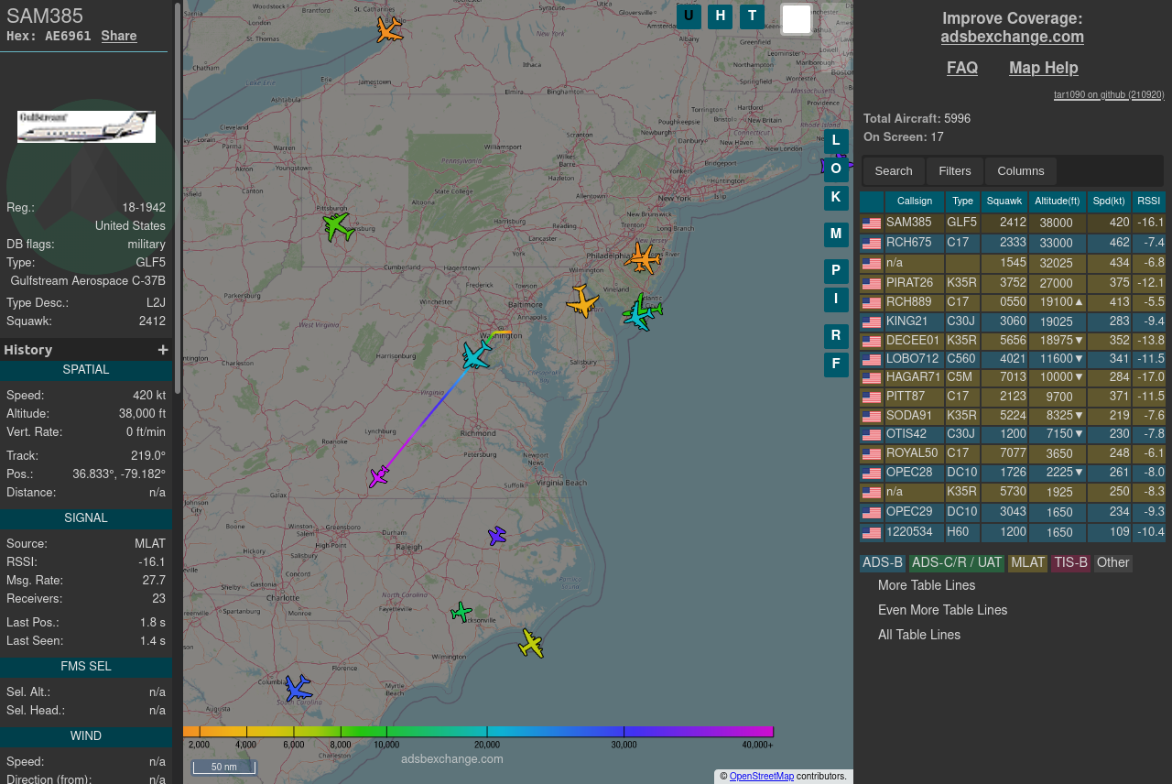The height and width of the screenshot is (784, 1172).
Task: Open the FAQ link
Action: (962, 68)
